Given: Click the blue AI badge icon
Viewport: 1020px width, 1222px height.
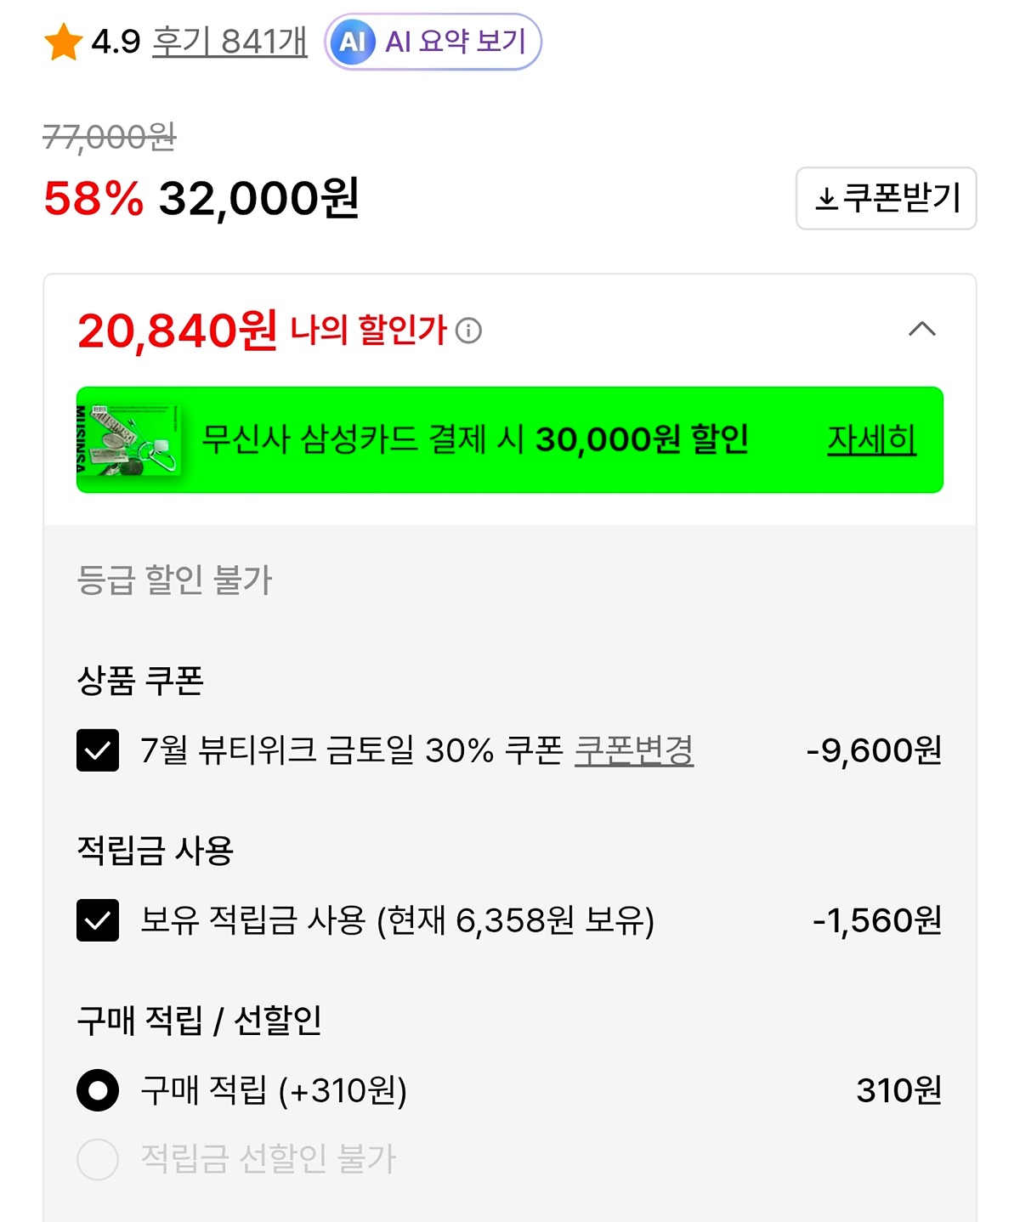Looking at the screenshot, I should click(x=353, y=42).
